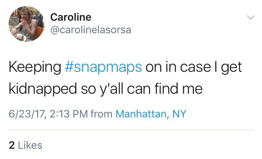This screenshot has height=159, width=262.
Task: Click the display name Caroline
Action: tap(71, 18)
